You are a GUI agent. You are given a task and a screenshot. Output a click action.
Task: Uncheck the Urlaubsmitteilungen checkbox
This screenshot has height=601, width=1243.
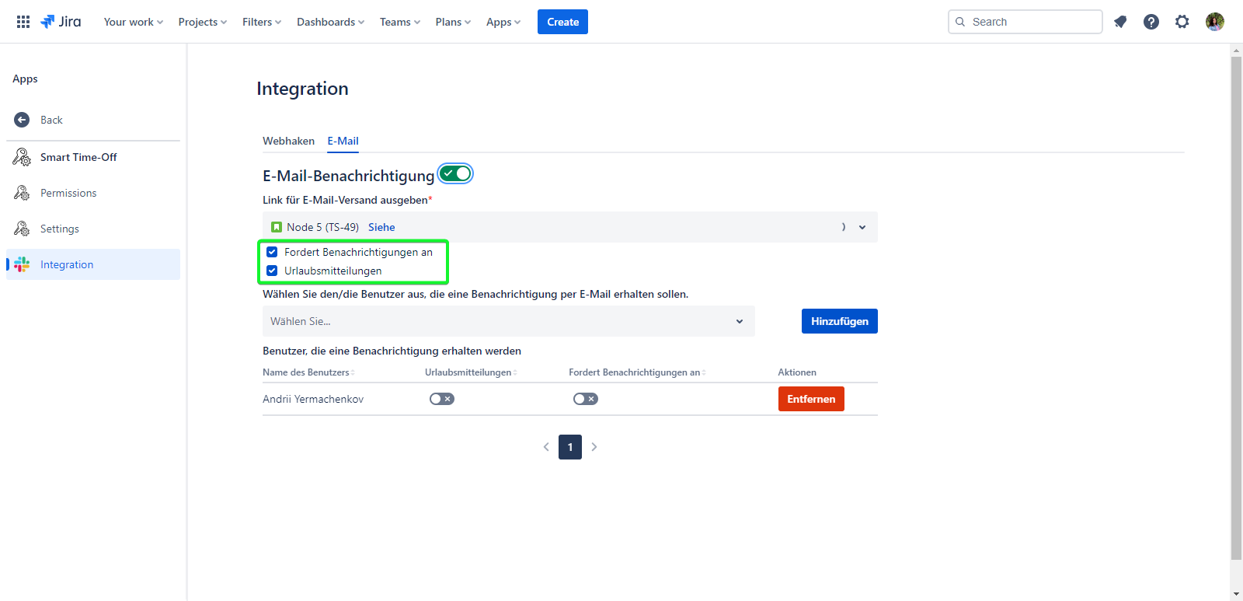(x=272, y=271)
